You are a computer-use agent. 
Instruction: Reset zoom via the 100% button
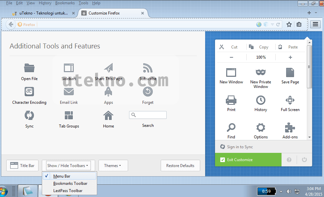pos(261,57)
